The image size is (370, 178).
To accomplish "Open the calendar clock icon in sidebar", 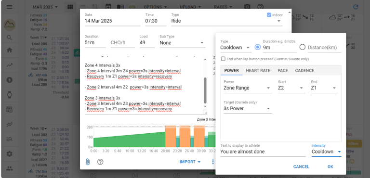I will 10,109.
